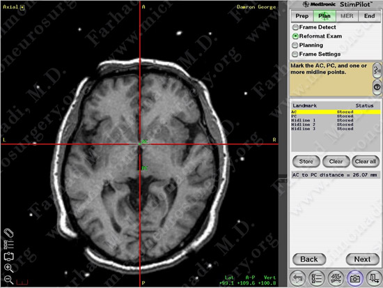Select the Midline 2 landmark row
The height and width of the screenshot is (288, 383).
click(336, 125)
